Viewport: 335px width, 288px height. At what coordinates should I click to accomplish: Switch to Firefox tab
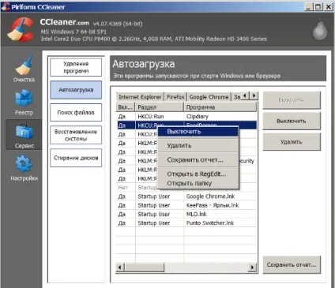(175, 97)
